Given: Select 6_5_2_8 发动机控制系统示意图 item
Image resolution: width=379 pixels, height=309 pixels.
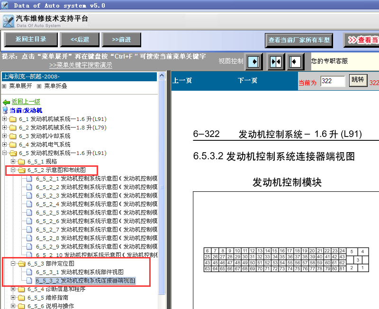Looking at the screenshot, I should [97, 238].
